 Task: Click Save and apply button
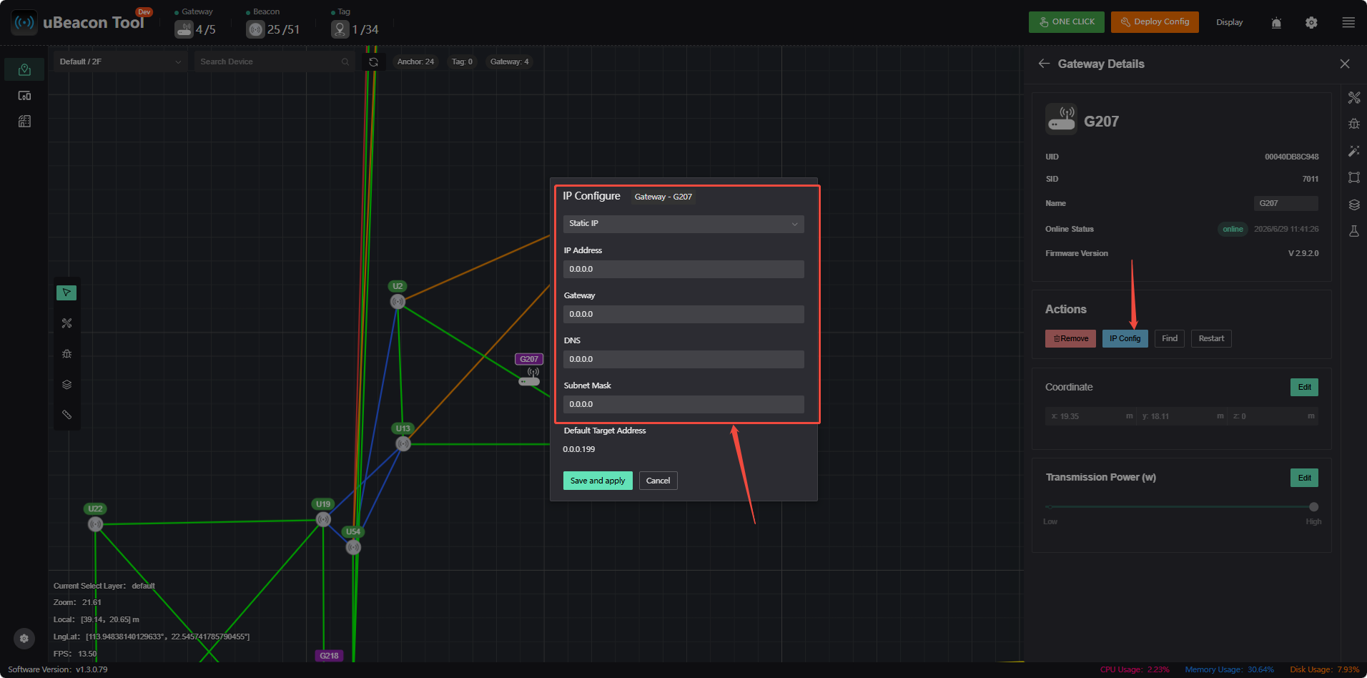click(x=598, y=481)
